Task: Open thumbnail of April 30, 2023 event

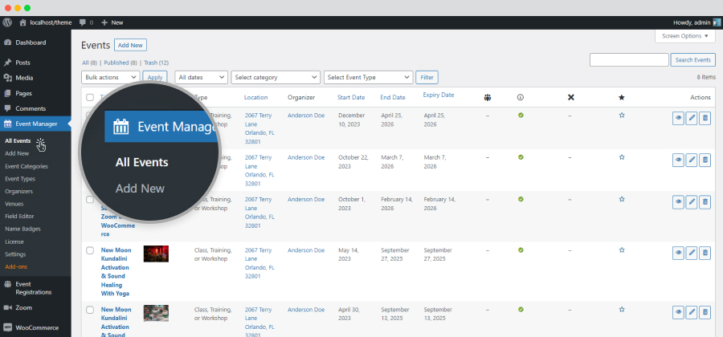Action: pyautogui.click(x=156, y=313)
